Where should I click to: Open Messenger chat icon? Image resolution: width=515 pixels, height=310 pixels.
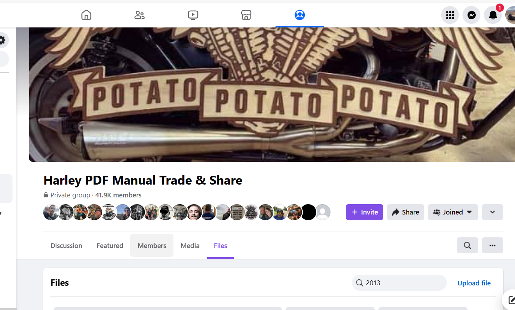tap(471, 15)
